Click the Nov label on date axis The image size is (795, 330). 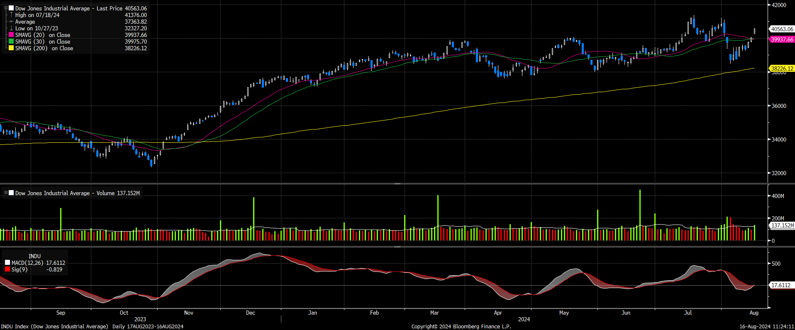click(x=188, y=313)
